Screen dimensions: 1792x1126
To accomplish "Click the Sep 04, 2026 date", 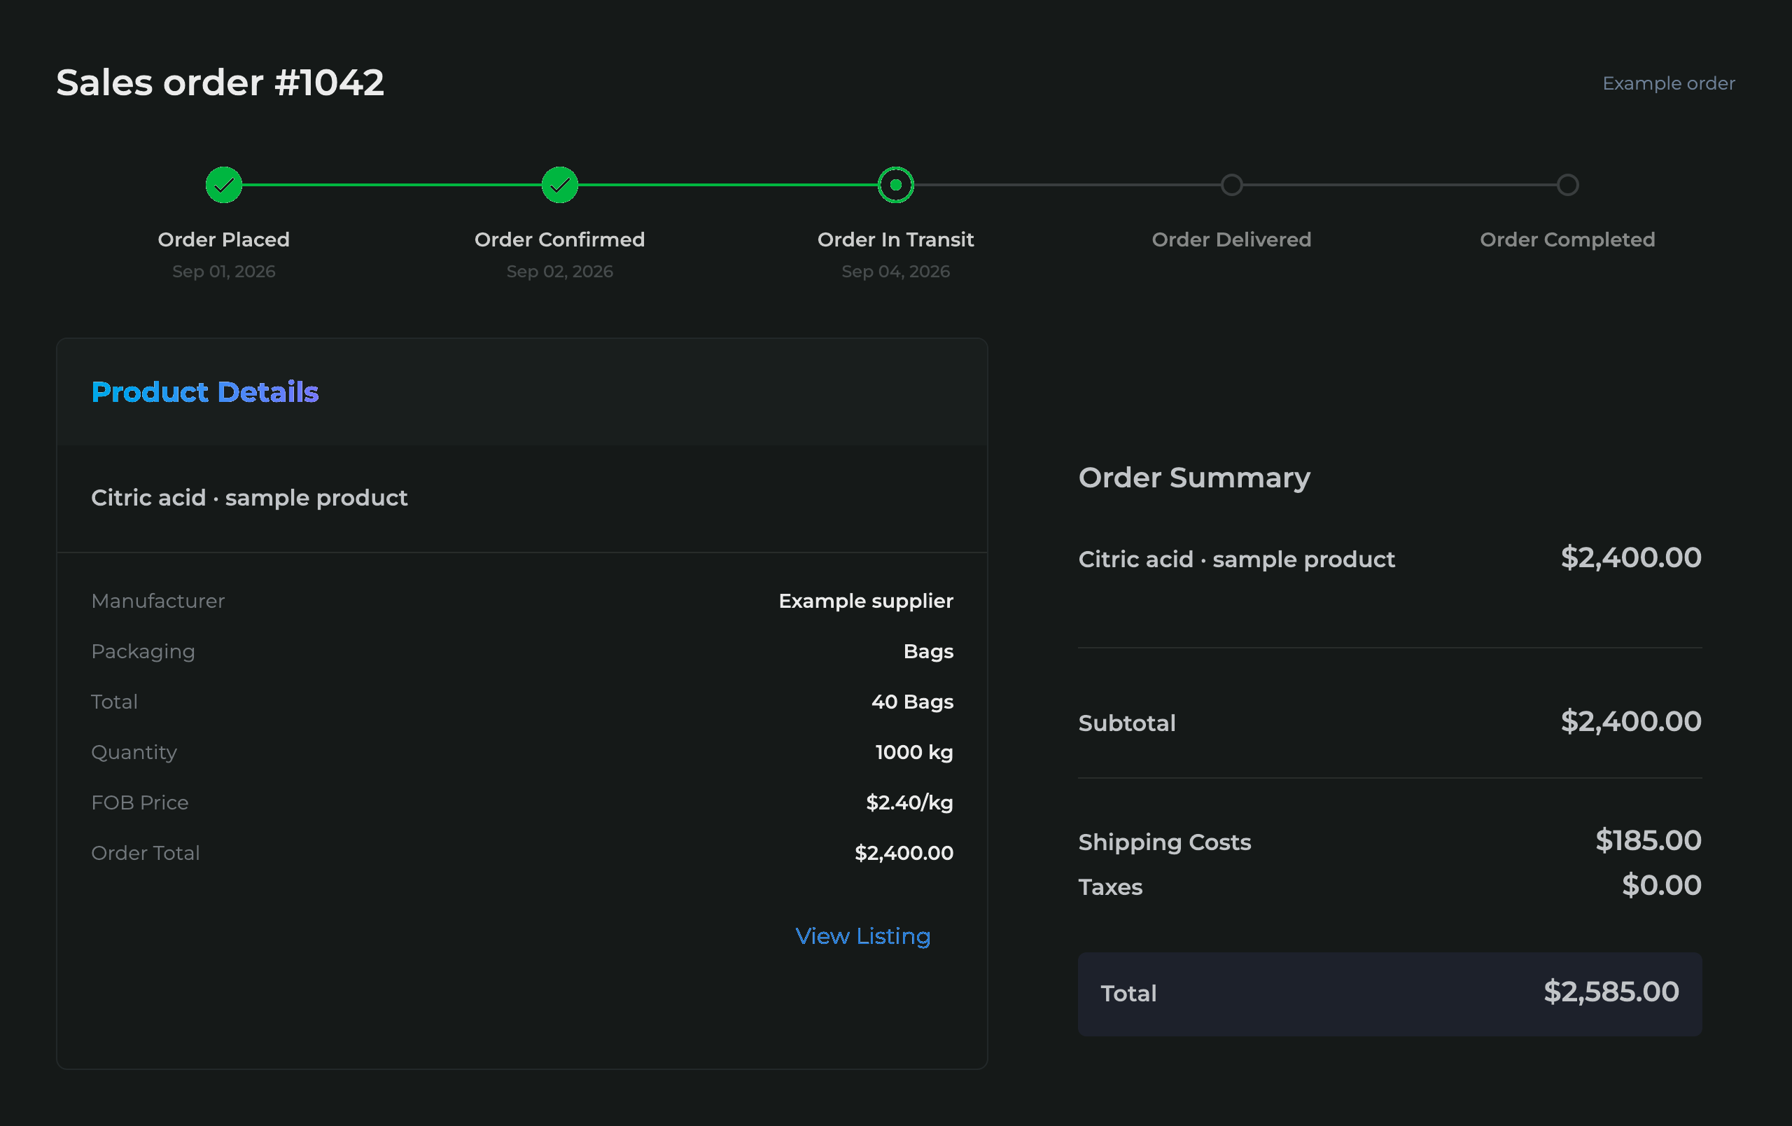I will (896, 272).
